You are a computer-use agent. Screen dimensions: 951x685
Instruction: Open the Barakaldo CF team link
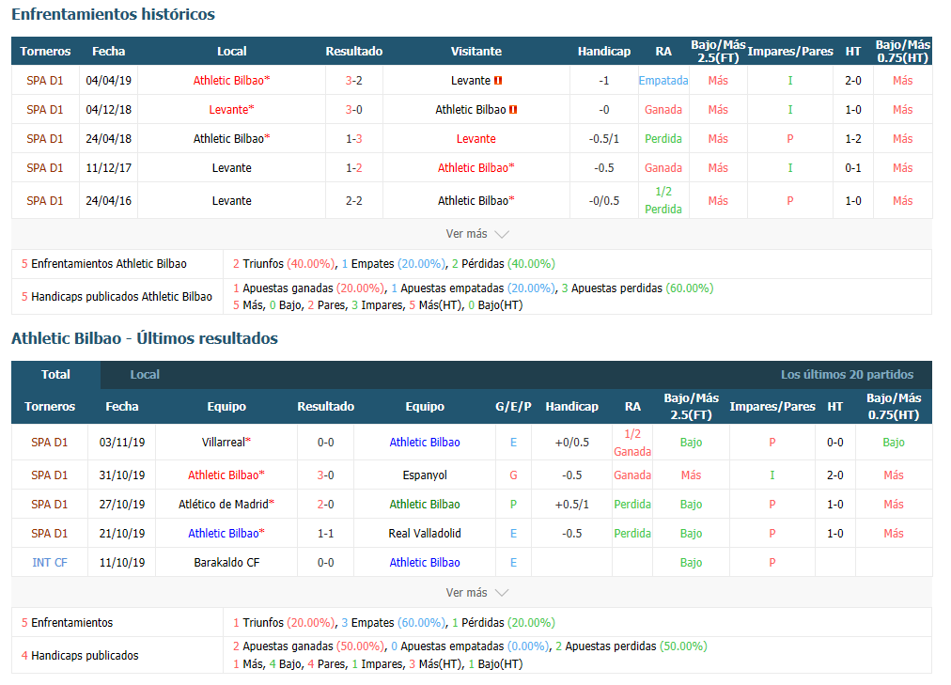[226, 563]
